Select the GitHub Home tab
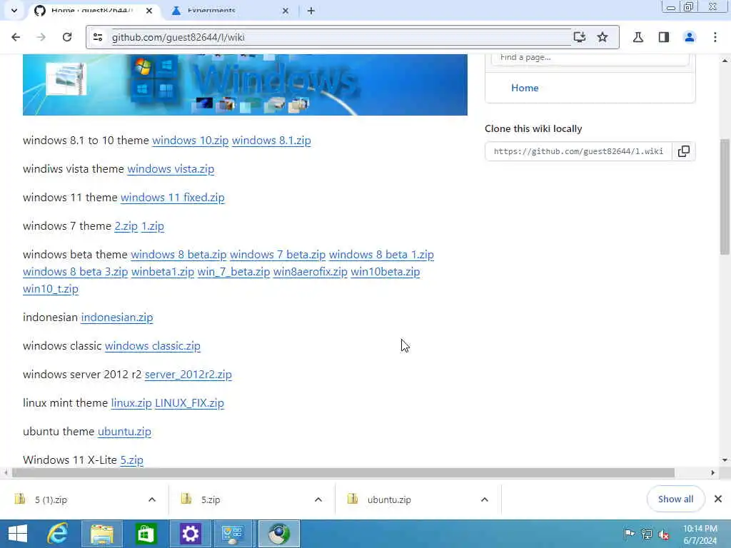 pos(94,11)
